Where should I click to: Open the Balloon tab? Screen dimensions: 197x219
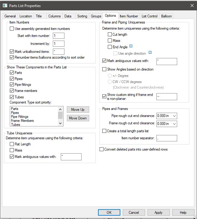166,16
